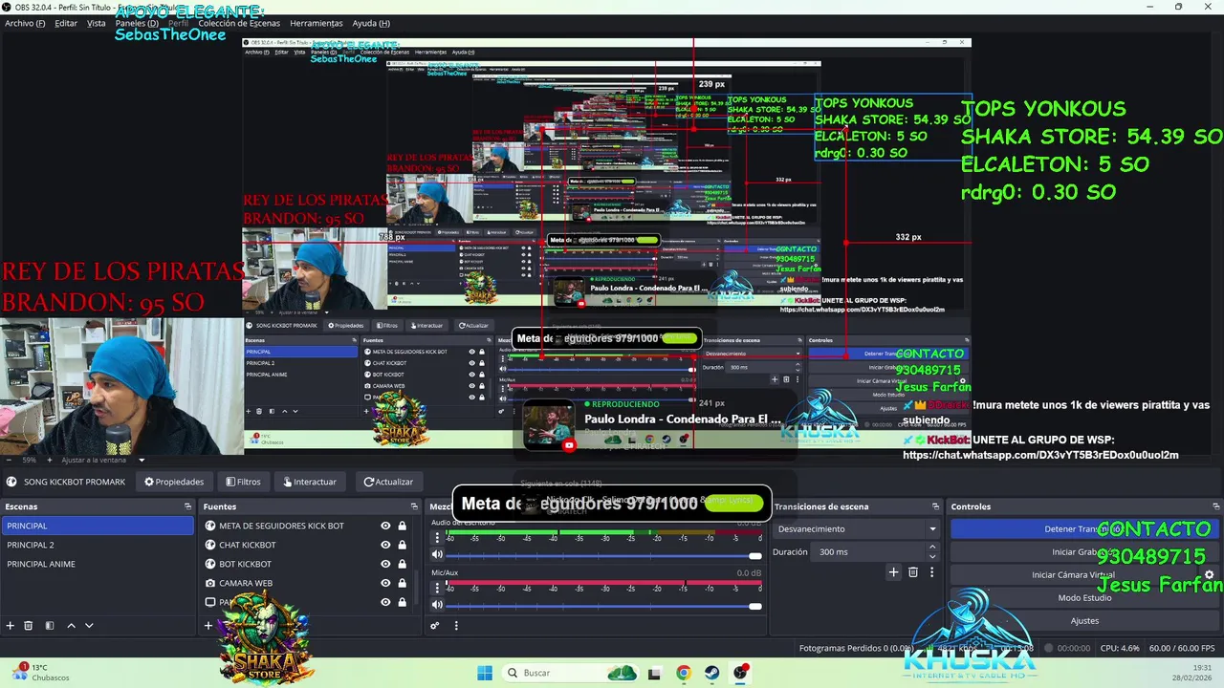Float the Fuentes dock panel
1224x688 pixels.
[414, 506]
